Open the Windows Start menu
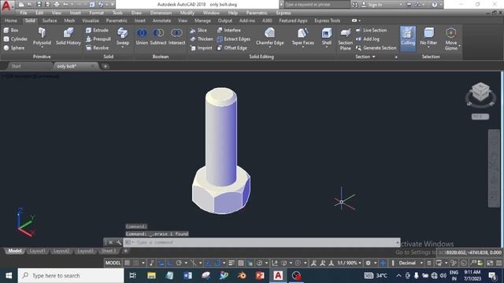 (9, 276)
